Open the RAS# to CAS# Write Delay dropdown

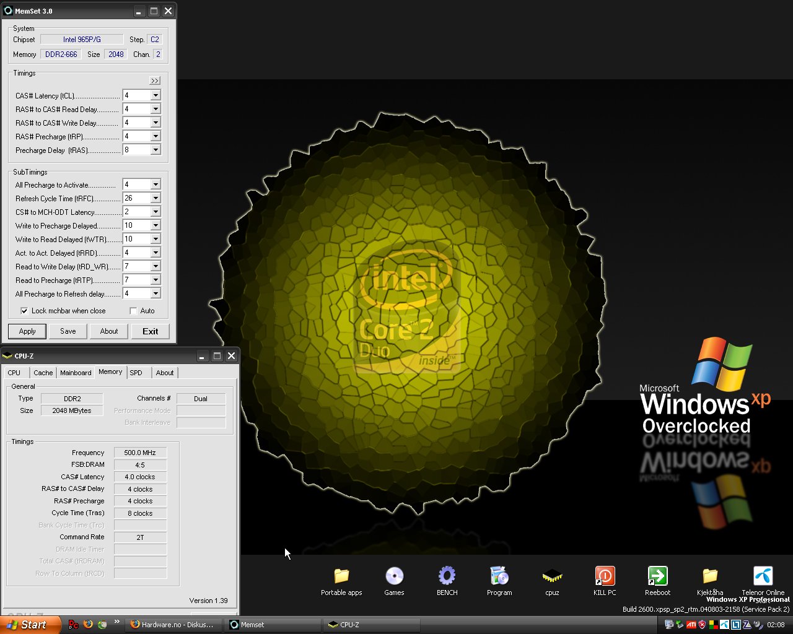pos(156,123)
